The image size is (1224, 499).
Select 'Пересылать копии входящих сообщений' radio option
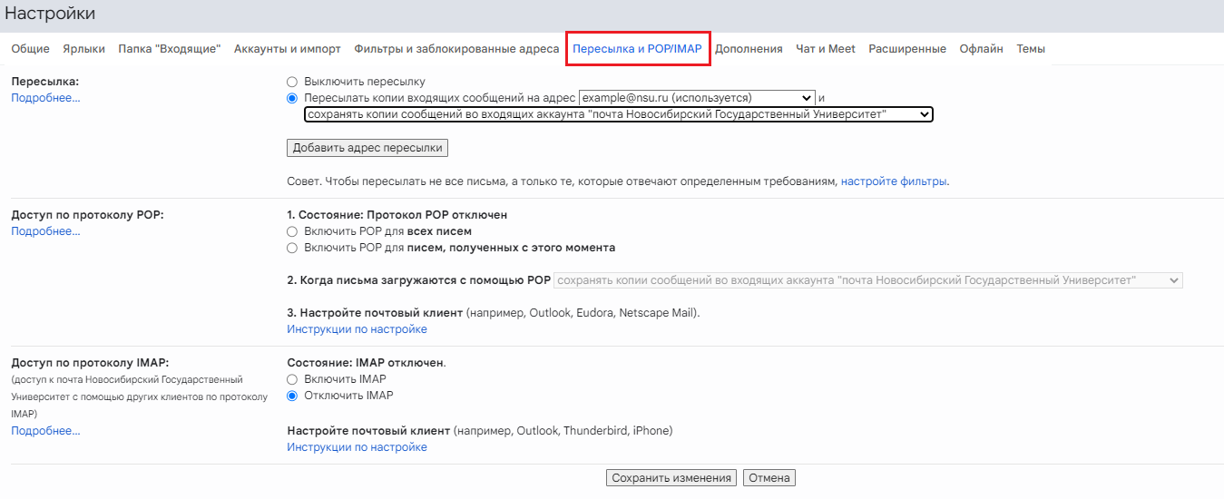[x=292, y=98]
